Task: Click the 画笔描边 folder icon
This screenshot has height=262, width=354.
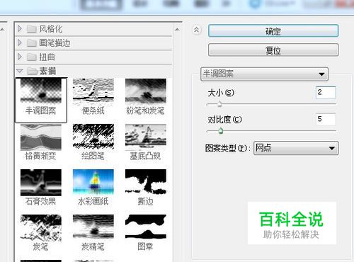Action: coord(32,43)
